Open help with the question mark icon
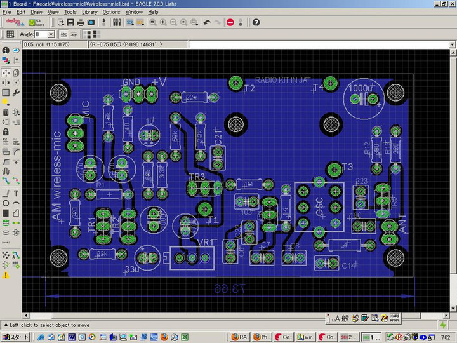Viewport: 457px width, 343px height. 256,22
